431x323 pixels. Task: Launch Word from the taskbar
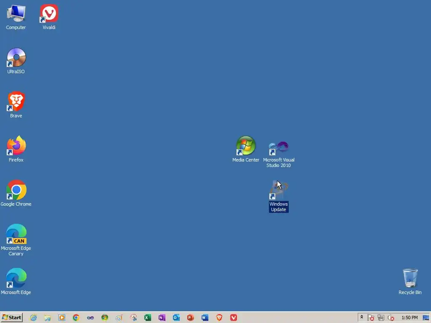pos(205,318)
